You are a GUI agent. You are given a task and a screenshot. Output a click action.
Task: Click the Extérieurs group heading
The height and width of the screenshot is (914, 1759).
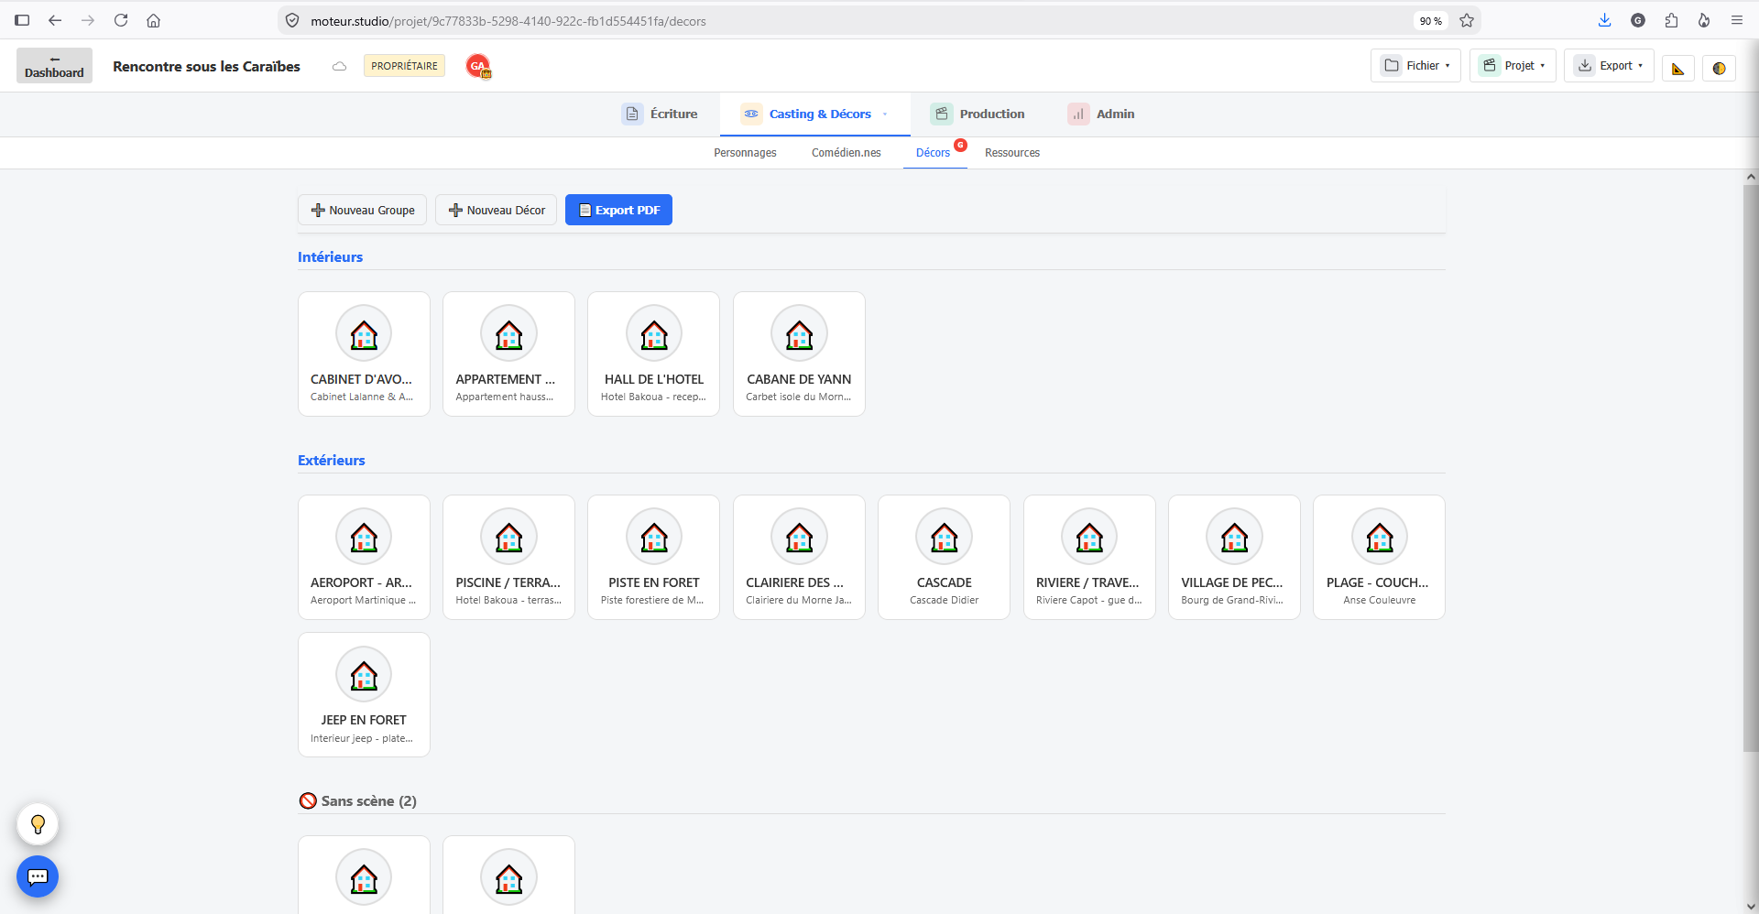coord(331,461)
